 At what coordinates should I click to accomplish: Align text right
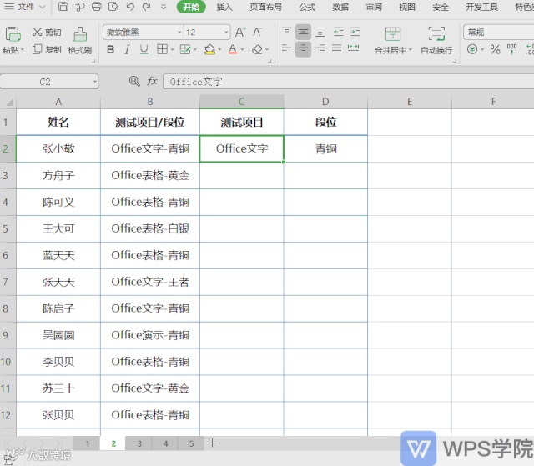pos(320,50)
